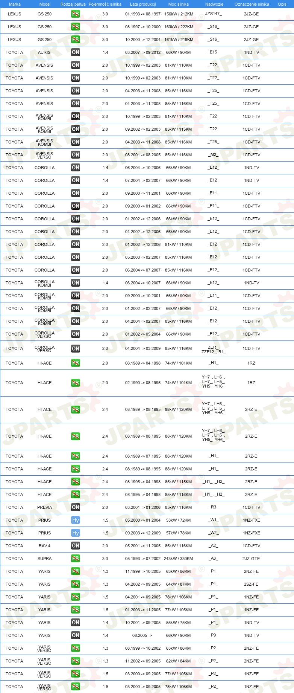Click ON icon for Corolla Verso 01.2002 -> 05.2004

(x=76, y=334)
